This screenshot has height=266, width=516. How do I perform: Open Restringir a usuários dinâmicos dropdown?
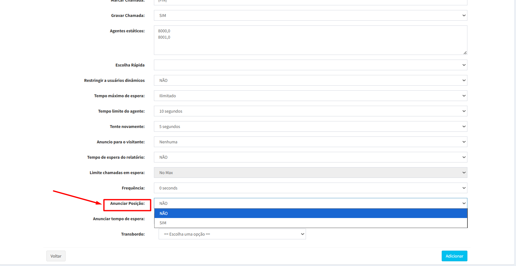click(310, 80)
